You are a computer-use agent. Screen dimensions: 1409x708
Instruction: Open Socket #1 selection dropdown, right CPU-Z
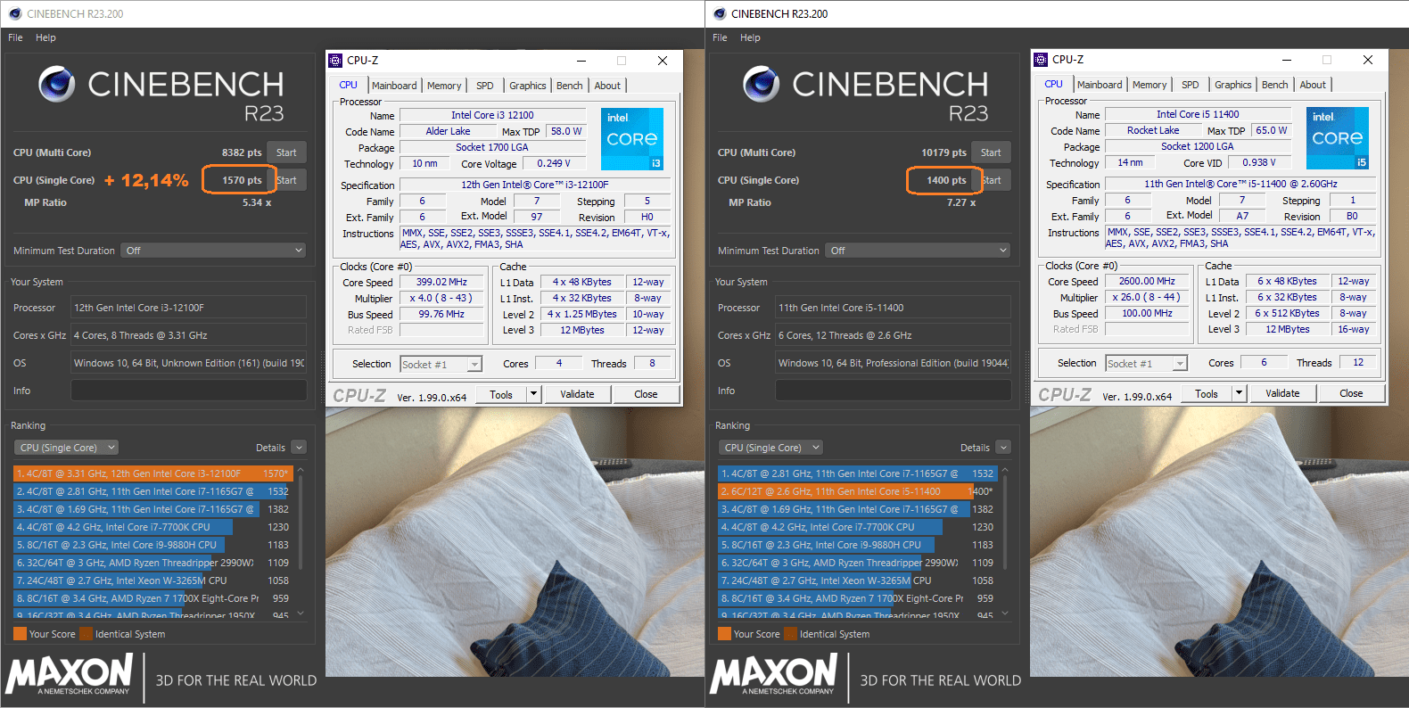[1147, 363]
